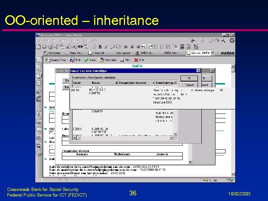
Task: Click the list's horizontal scrollbar right arrow
Action: point(171,138)
